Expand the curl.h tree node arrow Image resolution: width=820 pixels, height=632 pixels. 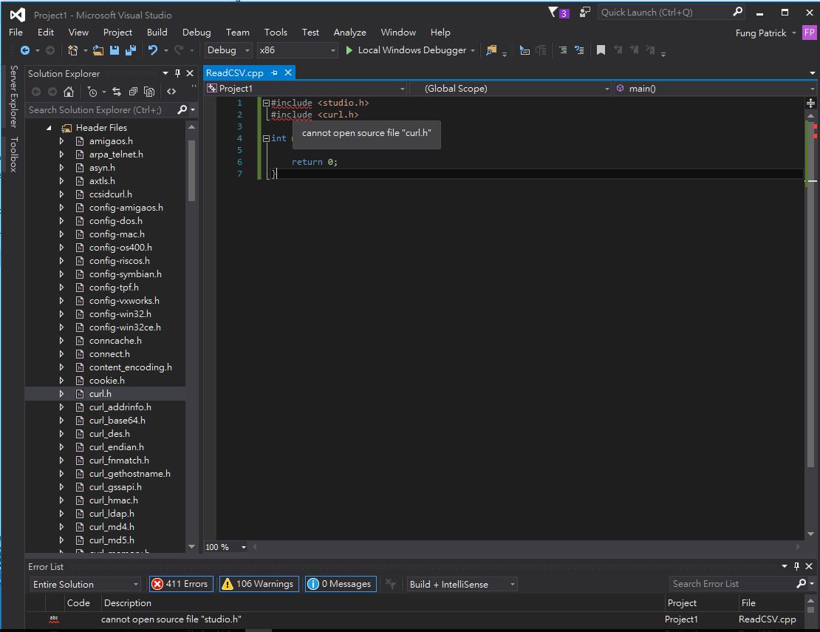pyautogui.click(x=62, y=394)
